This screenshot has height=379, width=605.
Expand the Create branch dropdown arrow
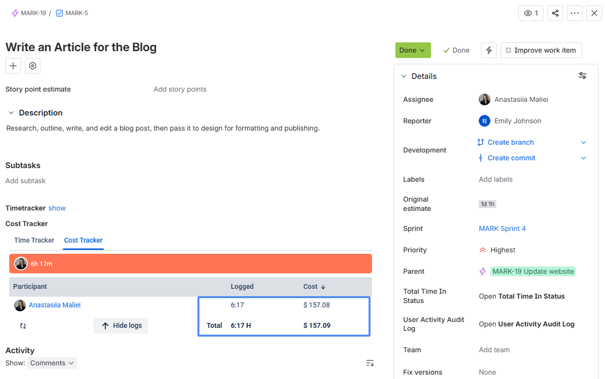tap(584, 142)
